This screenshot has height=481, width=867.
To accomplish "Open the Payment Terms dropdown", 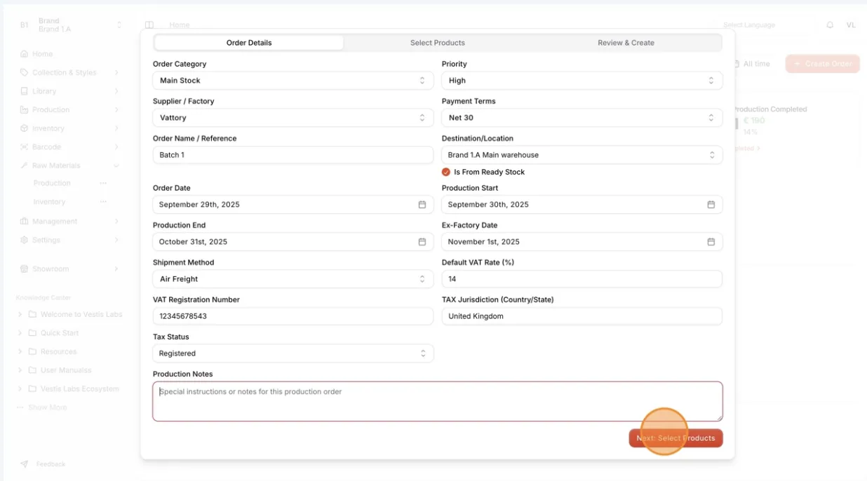I will 582,118.
